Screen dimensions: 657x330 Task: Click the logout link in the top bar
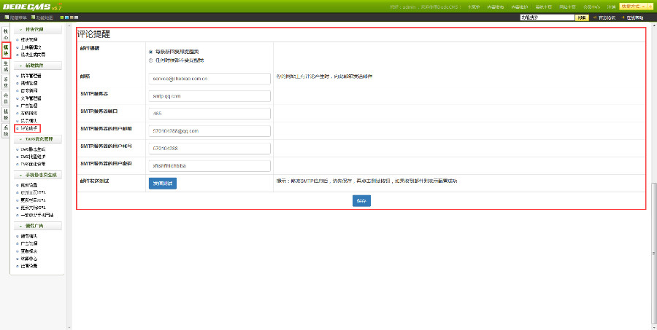click(x=611, y=7)
